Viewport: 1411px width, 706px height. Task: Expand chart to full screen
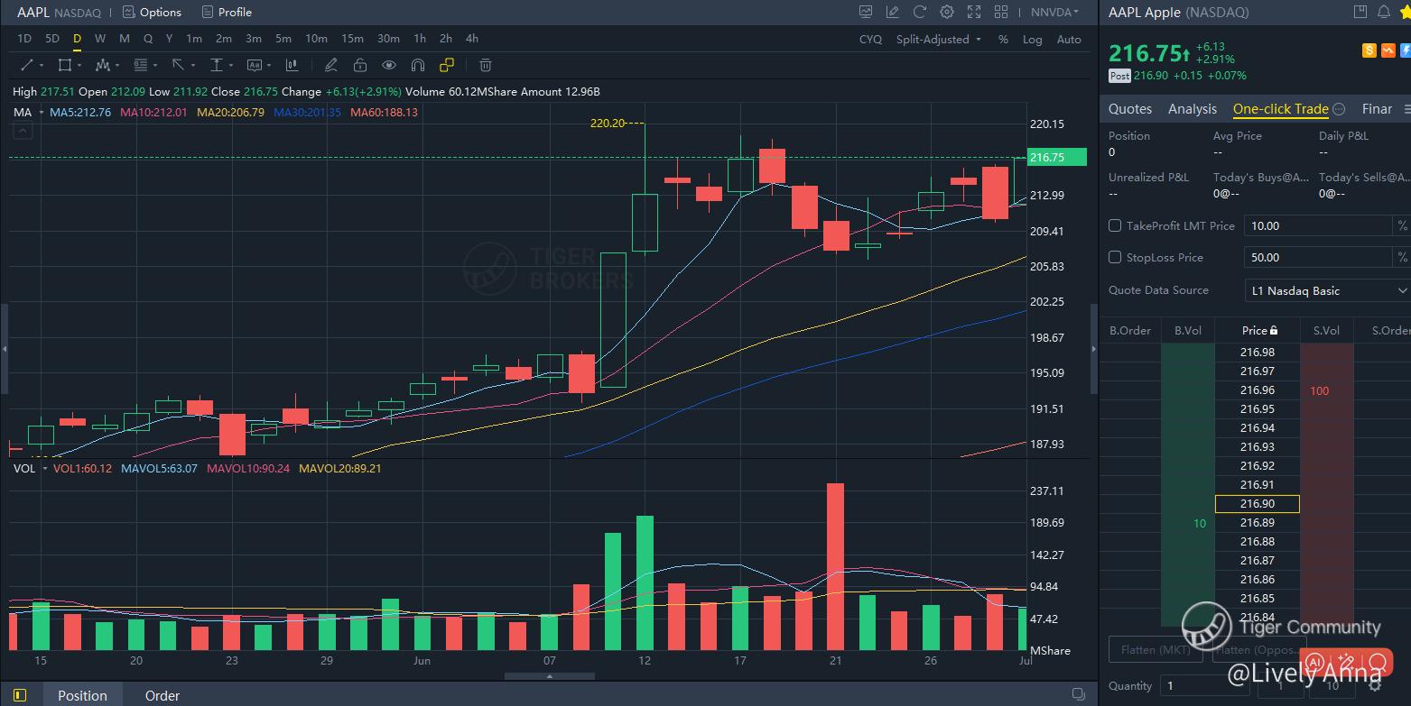974,12
